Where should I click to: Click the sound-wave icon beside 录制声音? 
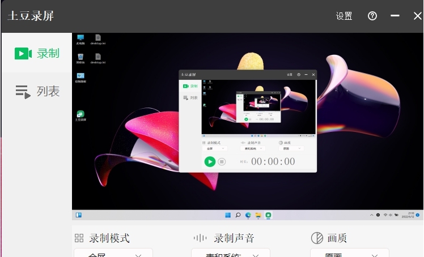point(200,238)
